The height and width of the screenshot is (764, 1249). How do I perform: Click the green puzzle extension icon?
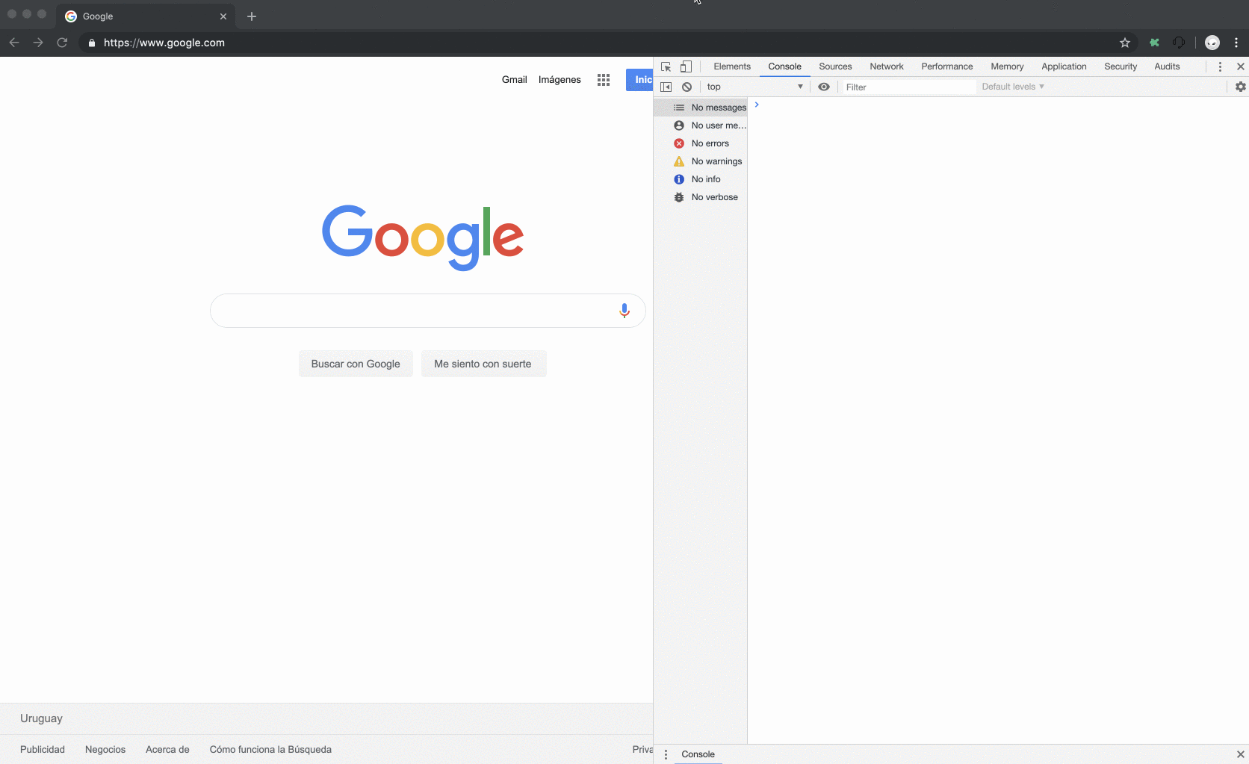tap(1154, 43)
